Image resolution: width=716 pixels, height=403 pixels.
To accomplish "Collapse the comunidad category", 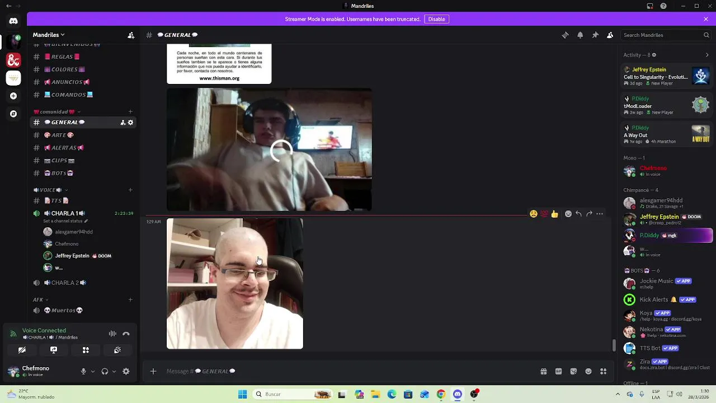I will [x=57, y=111].
